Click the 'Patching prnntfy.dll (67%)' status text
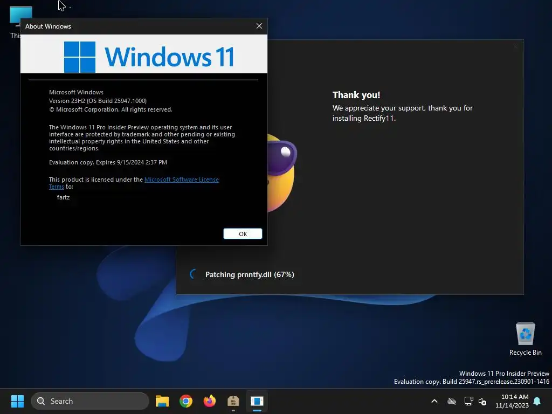This screenshot has width=552, height=414. point(250,274)
